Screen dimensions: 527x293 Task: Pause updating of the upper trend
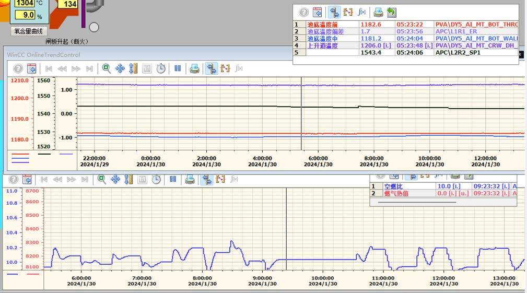[178, 68]
